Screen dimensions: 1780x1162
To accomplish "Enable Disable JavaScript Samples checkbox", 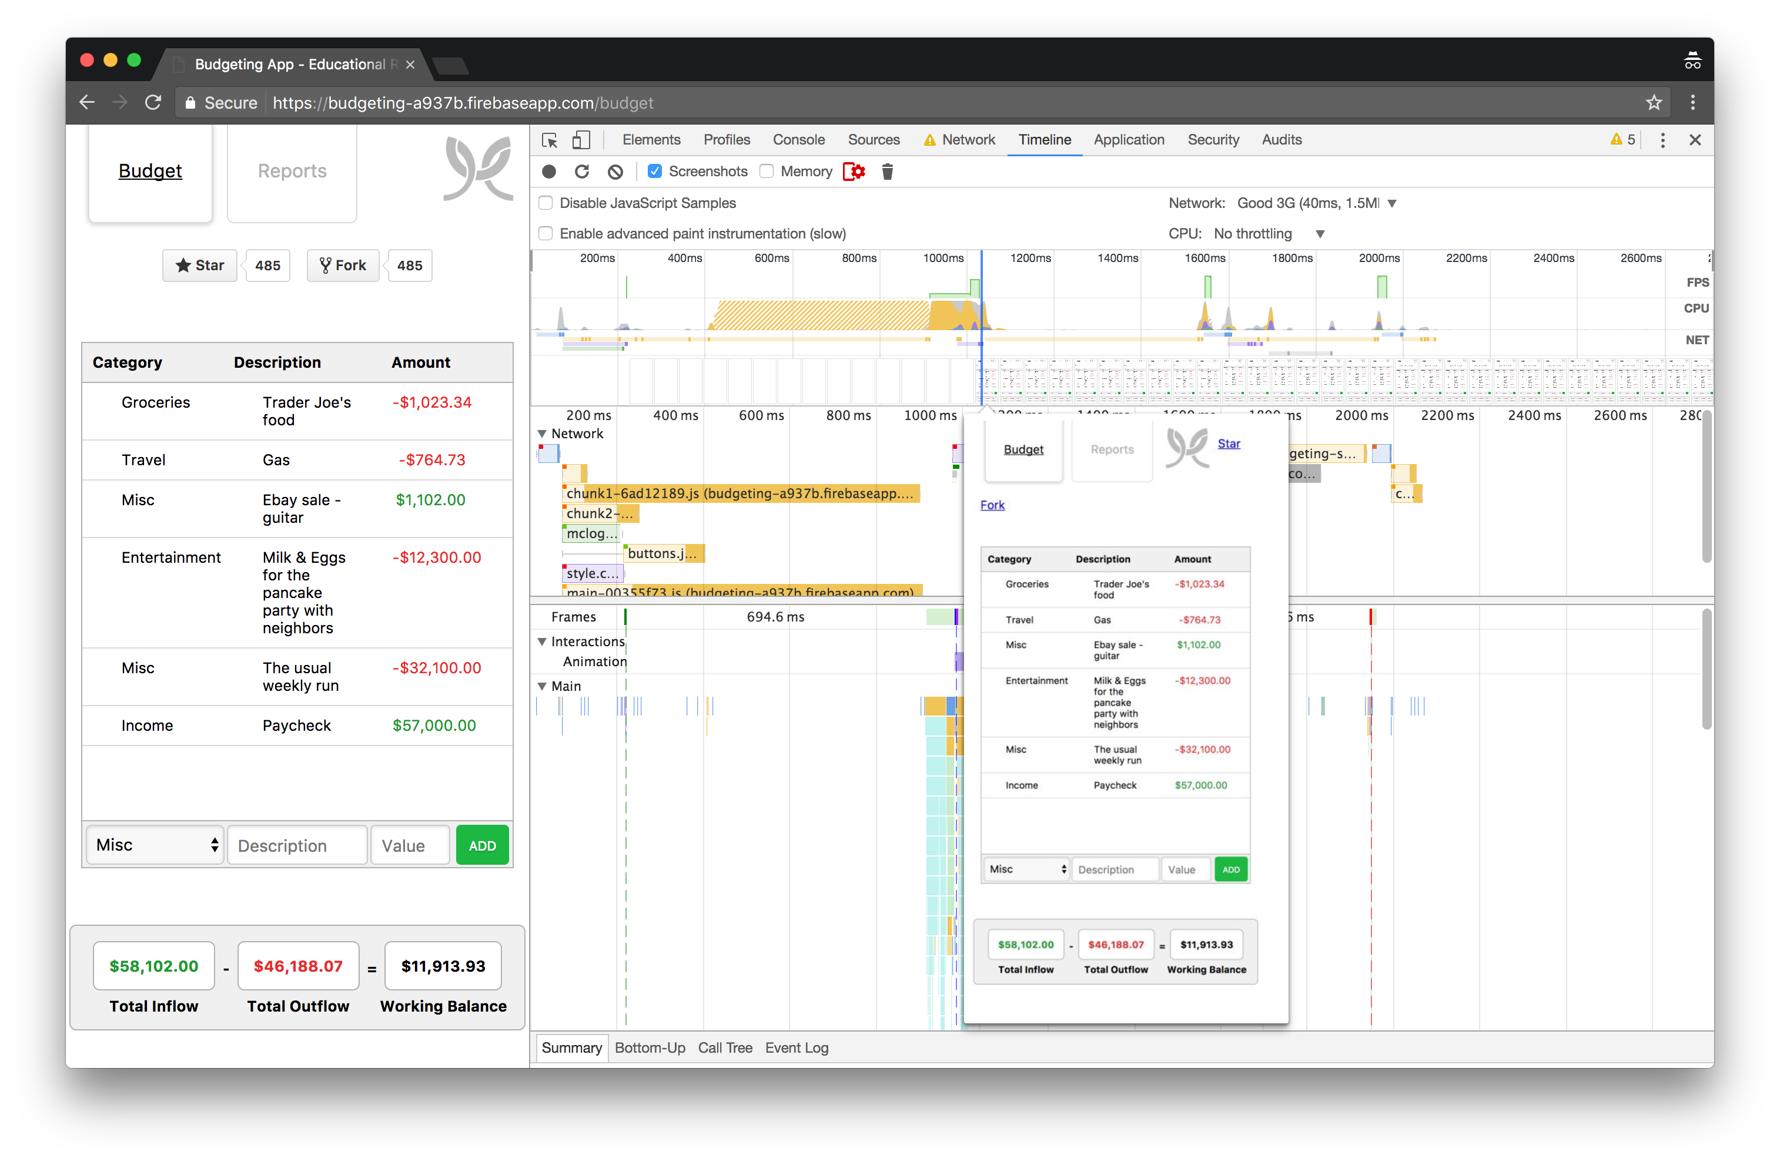I will [547, 202].
